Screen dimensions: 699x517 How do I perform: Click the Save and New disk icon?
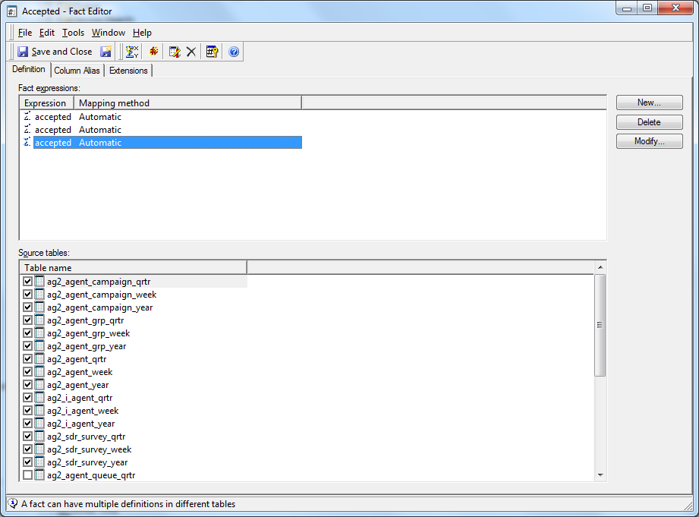106,52
